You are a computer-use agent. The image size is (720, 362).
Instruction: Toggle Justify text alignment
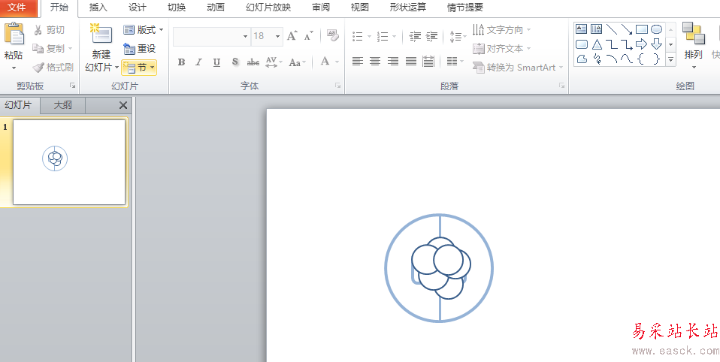411,61
